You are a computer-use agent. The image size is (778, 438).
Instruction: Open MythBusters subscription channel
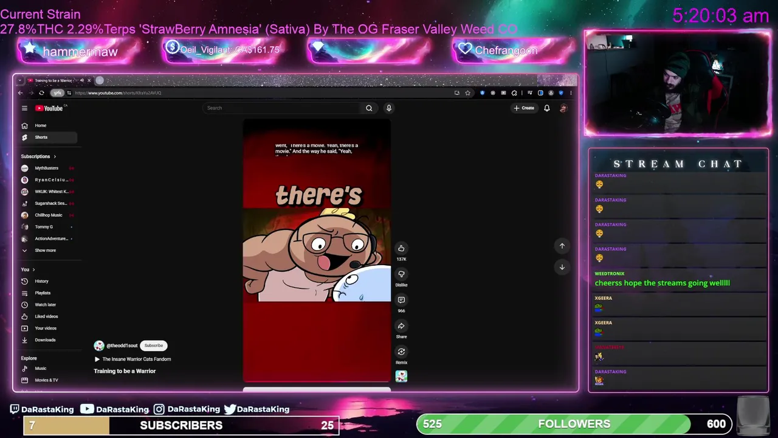click(47, 168)
